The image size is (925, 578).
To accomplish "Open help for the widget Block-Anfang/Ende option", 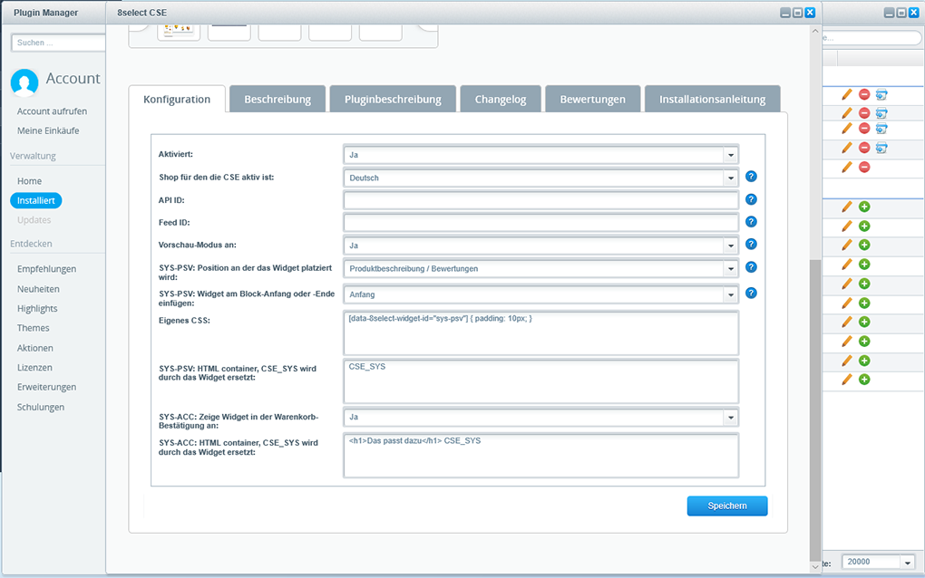I will click(x=751, y=293).
